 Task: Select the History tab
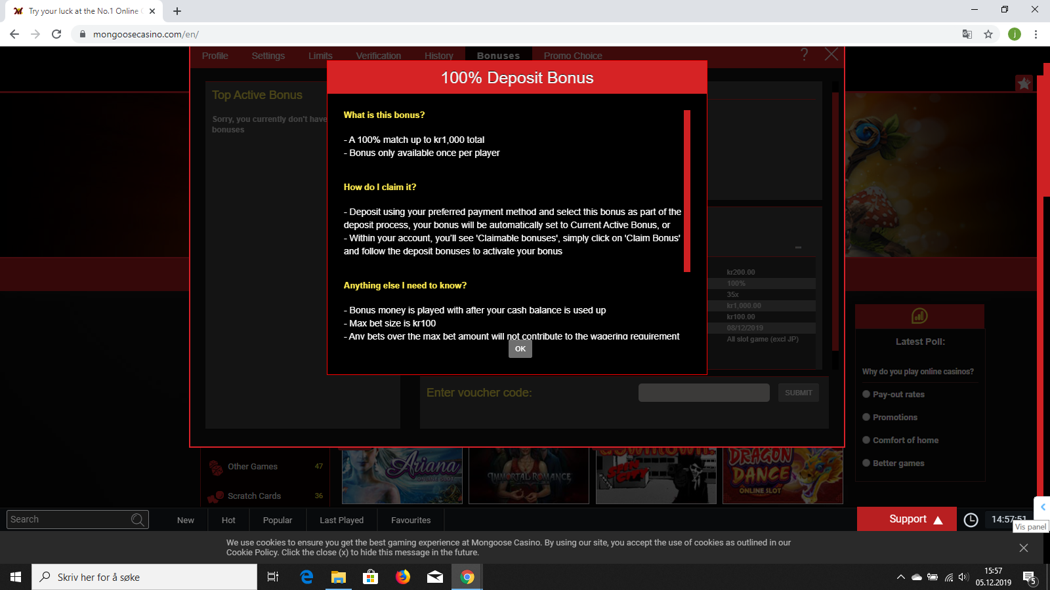point(439,56)
